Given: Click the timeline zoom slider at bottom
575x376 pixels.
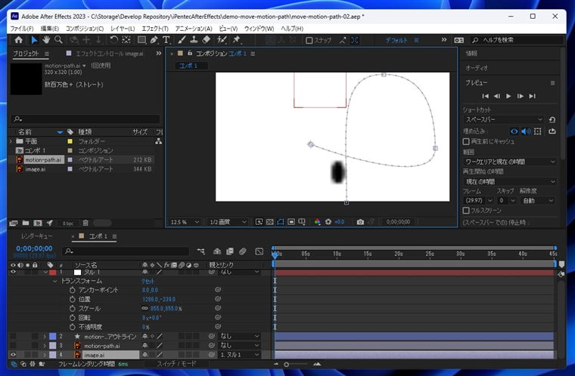Looking at the screenshot, I should click(x=286, y=365).
